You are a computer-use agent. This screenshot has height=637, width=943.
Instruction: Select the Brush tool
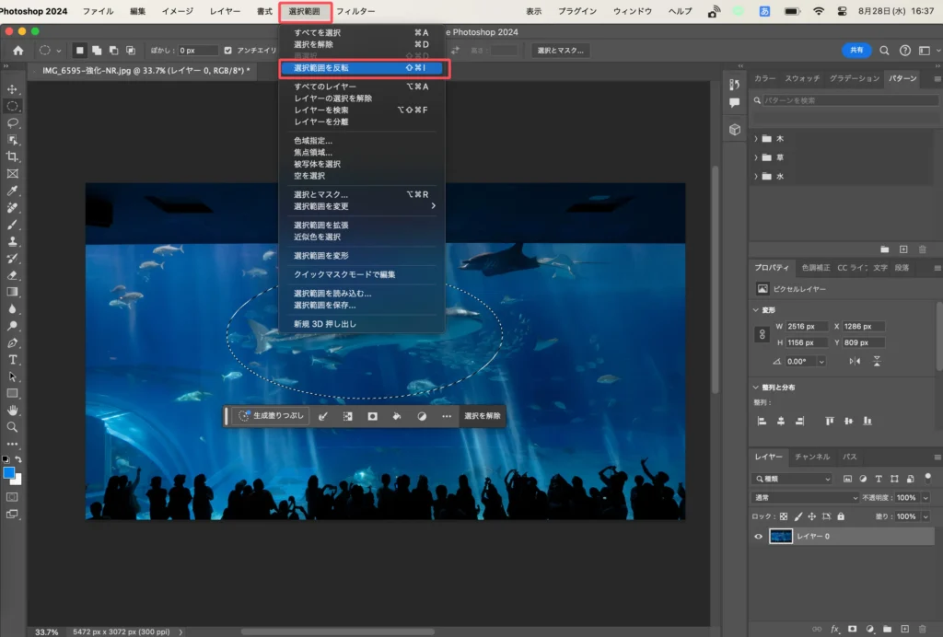point(13,224)
